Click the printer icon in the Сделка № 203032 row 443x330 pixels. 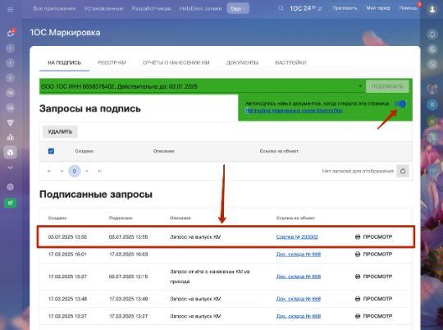pyautogui.click(x=358, y=237)
